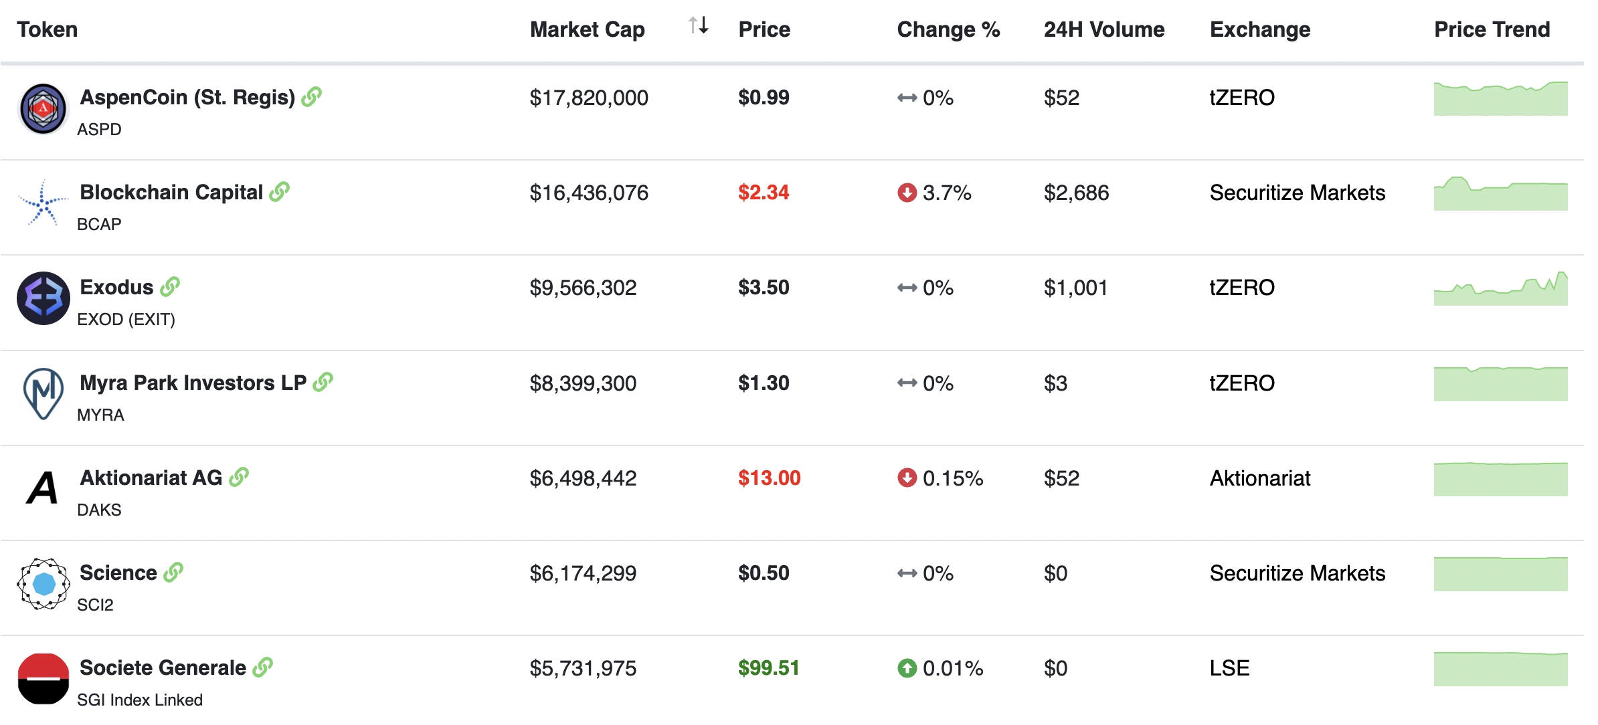Viewport: 1598px width, 725px height.
Task: Click the Price Trend column header
Action: click(1492, 29)
